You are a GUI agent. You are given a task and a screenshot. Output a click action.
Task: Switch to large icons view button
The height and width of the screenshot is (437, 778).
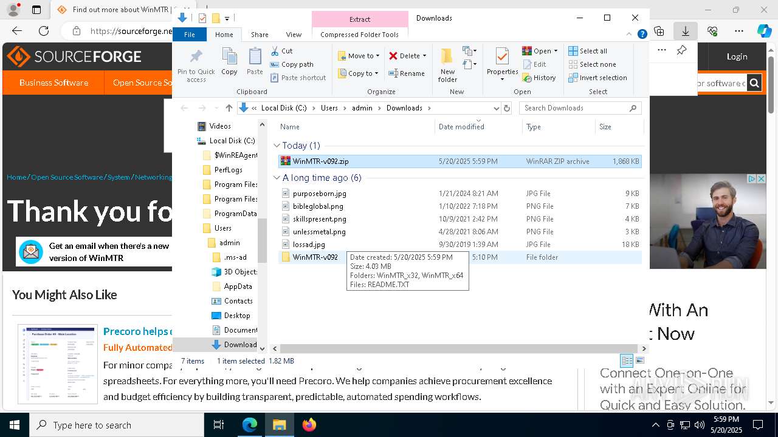pos(639,361)
